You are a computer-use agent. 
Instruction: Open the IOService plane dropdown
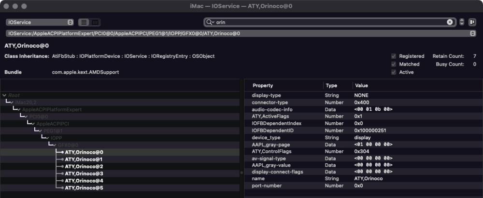(40, 22)
